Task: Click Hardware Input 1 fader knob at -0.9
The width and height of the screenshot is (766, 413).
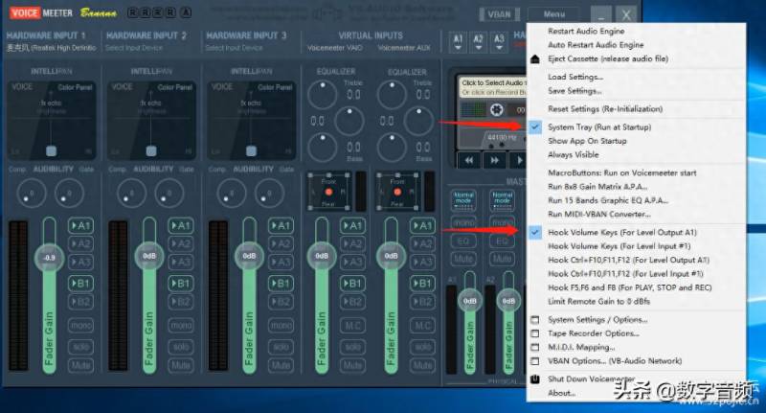Action: pos(50,257)
